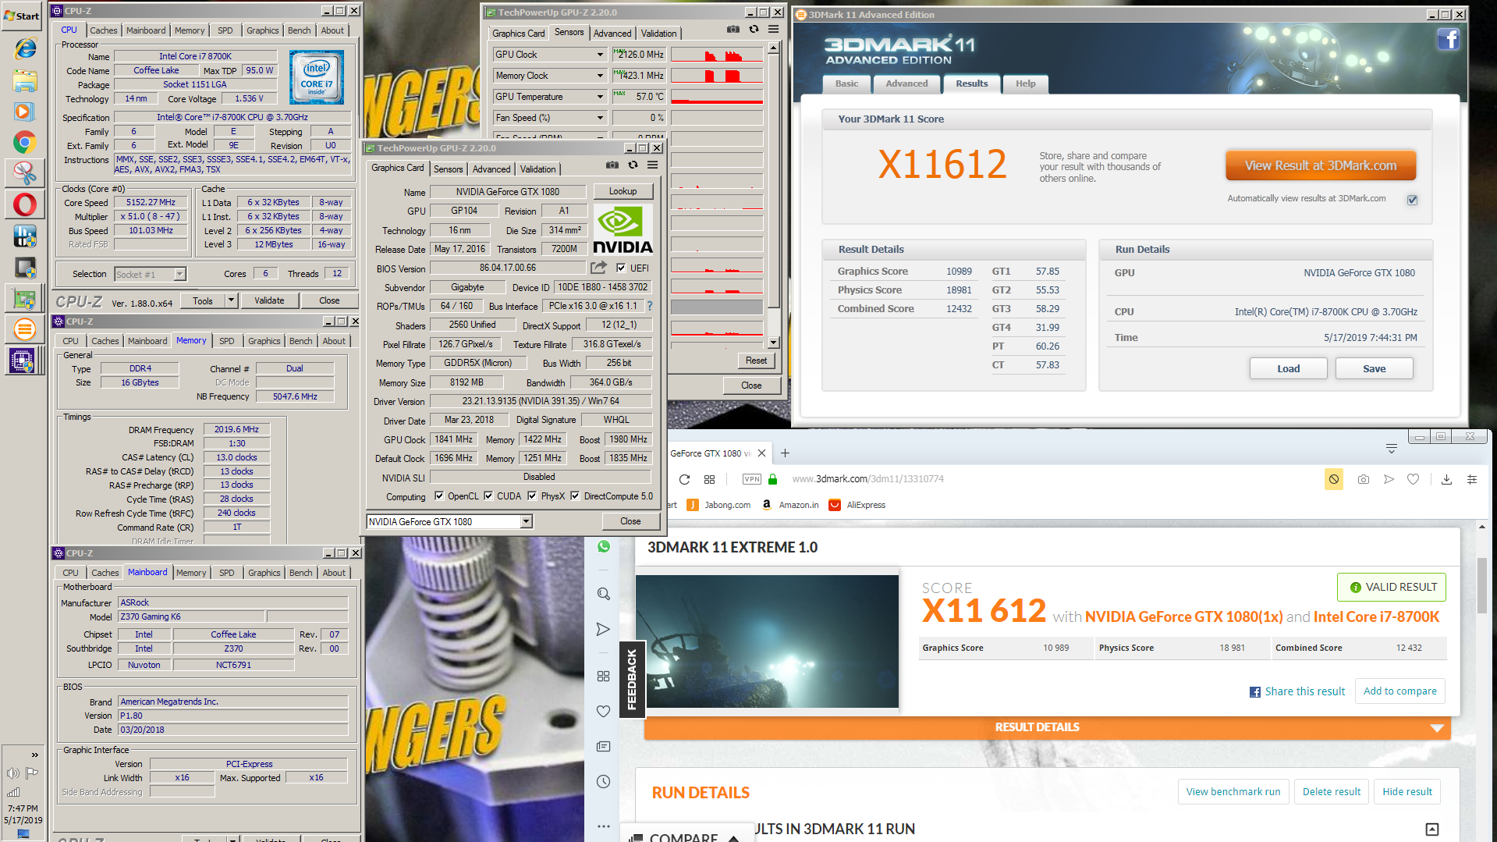Open the Fan Speed (%) sensor dropdown

coord(600,118)
